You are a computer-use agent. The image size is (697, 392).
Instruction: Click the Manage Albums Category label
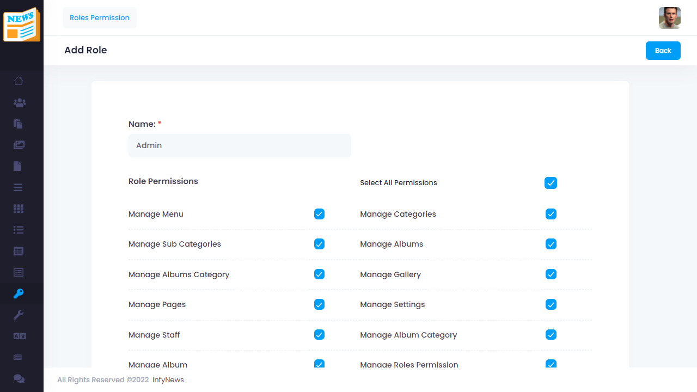pos(179,274)
